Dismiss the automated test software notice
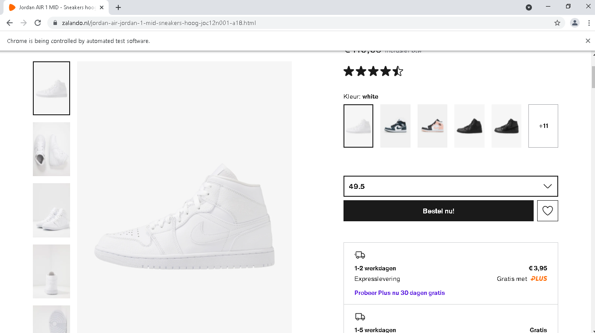 588,41
